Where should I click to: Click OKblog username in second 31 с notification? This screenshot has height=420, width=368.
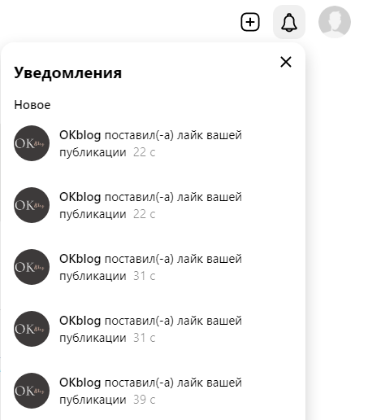point(80,321)
